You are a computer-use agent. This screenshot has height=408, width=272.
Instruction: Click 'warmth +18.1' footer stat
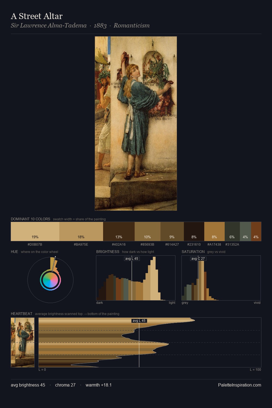(x=98, y=385)
